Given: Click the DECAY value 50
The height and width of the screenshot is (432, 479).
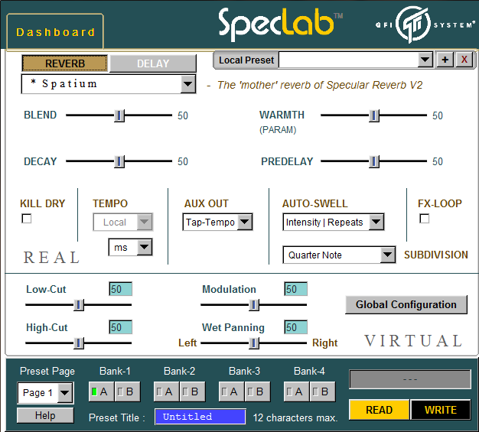Looking at the screenshot, I should coord(183,161).
